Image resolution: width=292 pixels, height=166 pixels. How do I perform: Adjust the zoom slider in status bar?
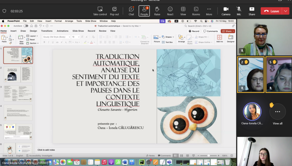coord(209,156)
